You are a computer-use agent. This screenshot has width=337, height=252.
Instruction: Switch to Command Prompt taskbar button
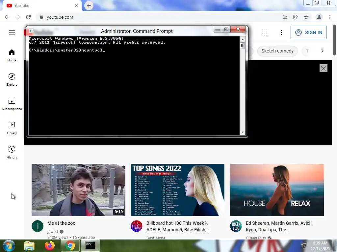tap(90, 245)
